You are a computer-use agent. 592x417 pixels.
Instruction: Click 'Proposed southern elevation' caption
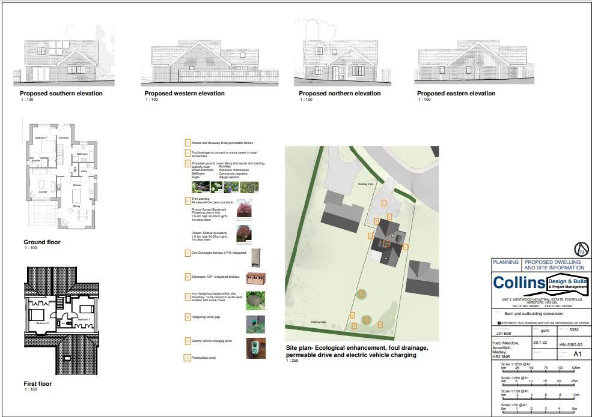[61, 94]
